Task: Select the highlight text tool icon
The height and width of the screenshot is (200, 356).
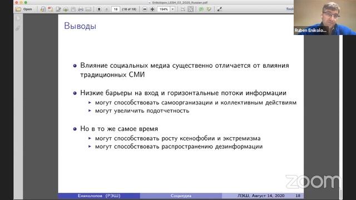Action: (209, 9)
